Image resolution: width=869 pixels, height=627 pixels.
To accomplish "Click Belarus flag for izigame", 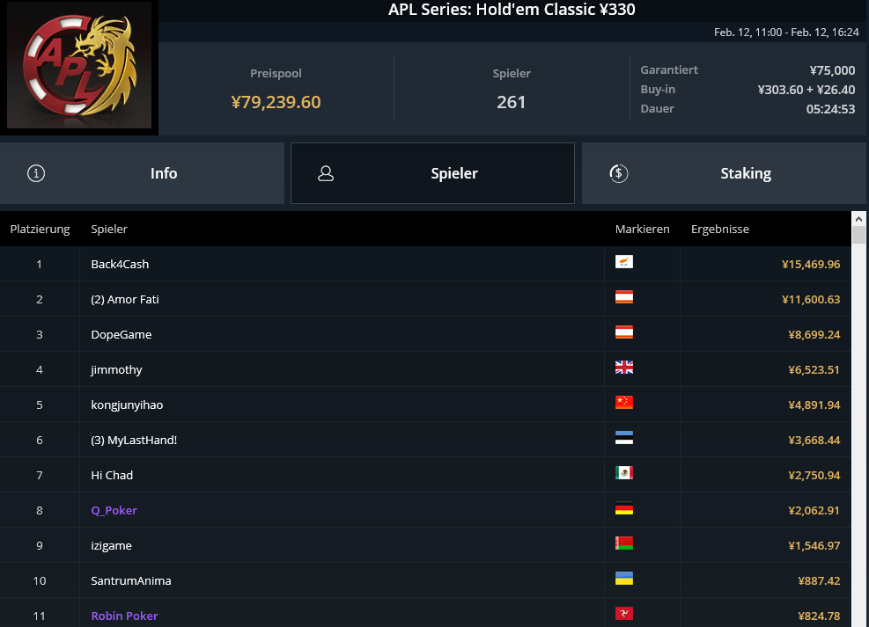I will (x=624, y=543).
